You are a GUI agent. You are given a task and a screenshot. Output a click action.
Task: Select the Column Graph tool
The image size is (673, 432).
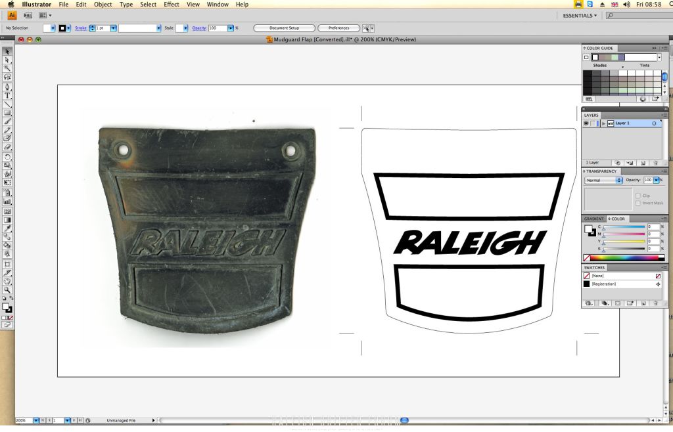tap(7, 202)
